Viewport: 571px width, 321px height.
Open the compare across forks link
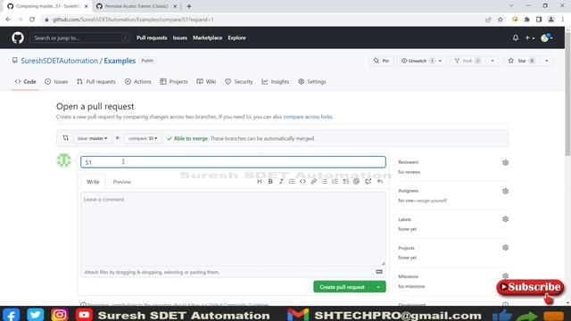click(x=308, y=117)
